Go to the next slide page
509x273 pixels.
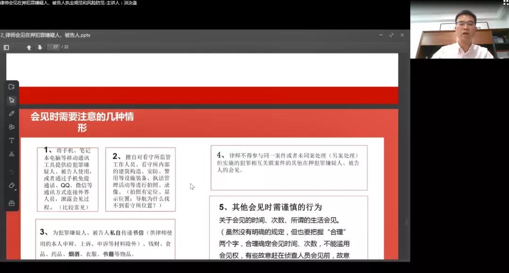click(x=40, y=47)
